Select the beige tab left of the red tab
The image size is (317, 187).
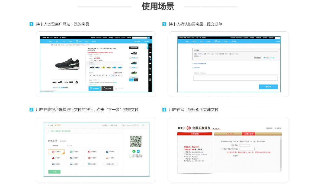(230, 134)
